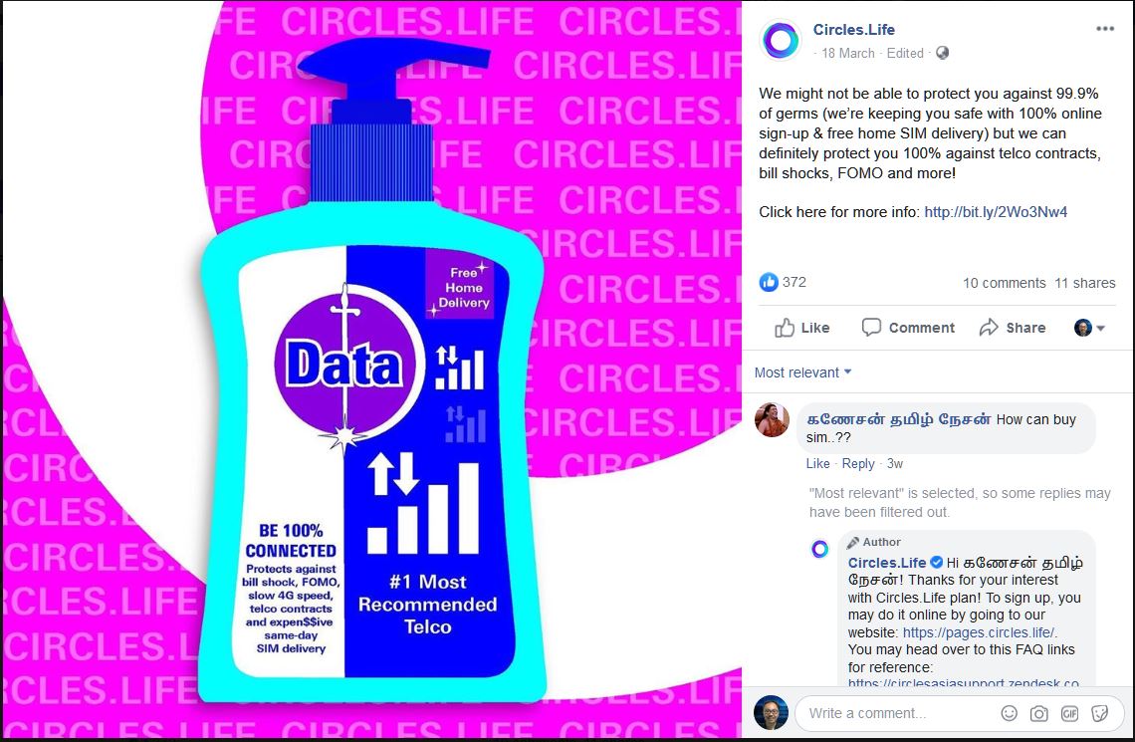
Task: Open the Data soap bottle ad image
Action: pos(371,371)
